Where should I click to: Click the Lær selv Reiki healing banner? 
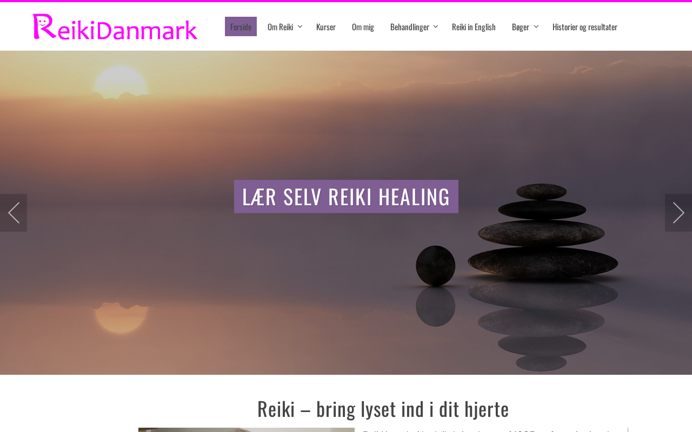coord(346,197)
